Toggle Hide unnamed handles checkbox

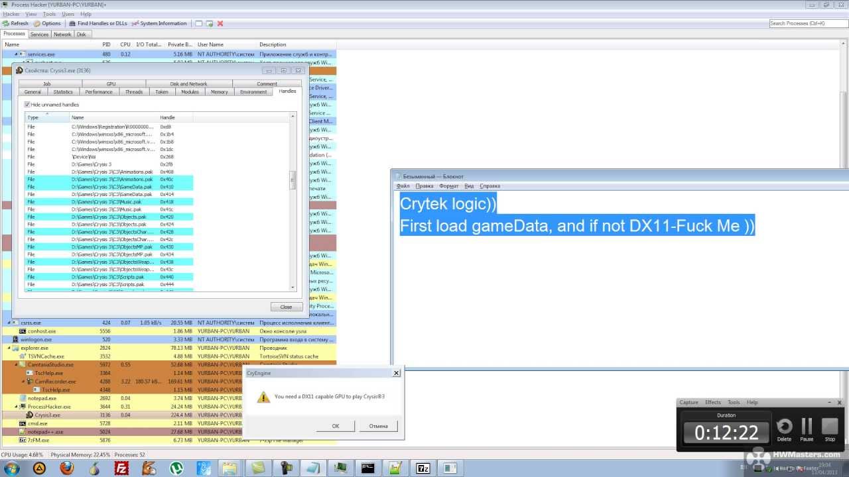point(28,105)
